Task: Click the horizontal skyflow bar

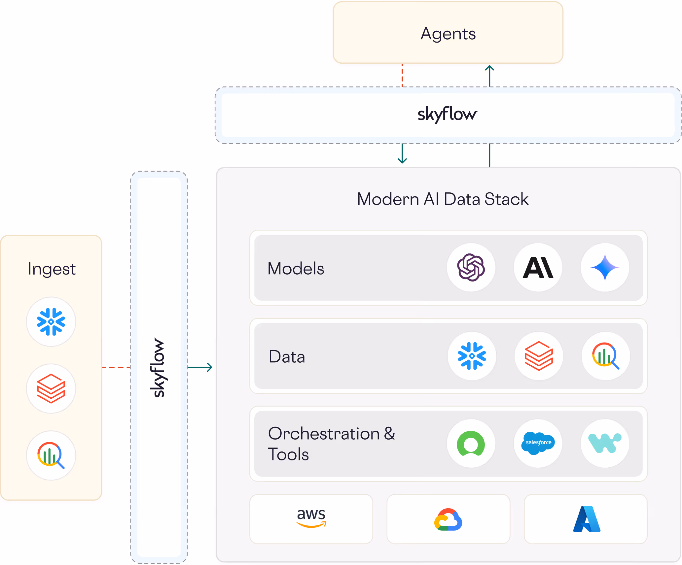Action: (448, 115)
